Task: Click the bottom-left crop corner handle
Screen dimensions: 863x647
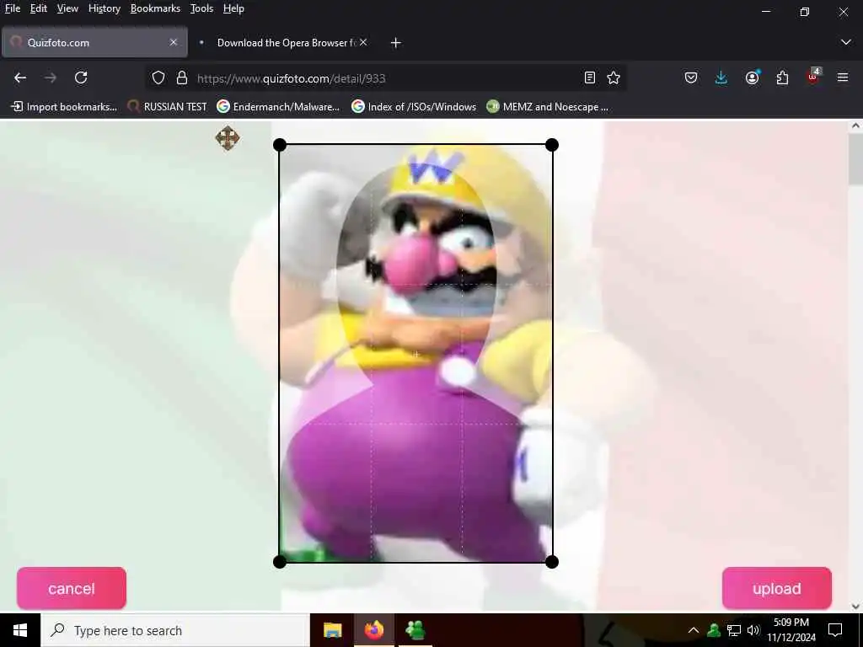Action: (x=280, y=562)
